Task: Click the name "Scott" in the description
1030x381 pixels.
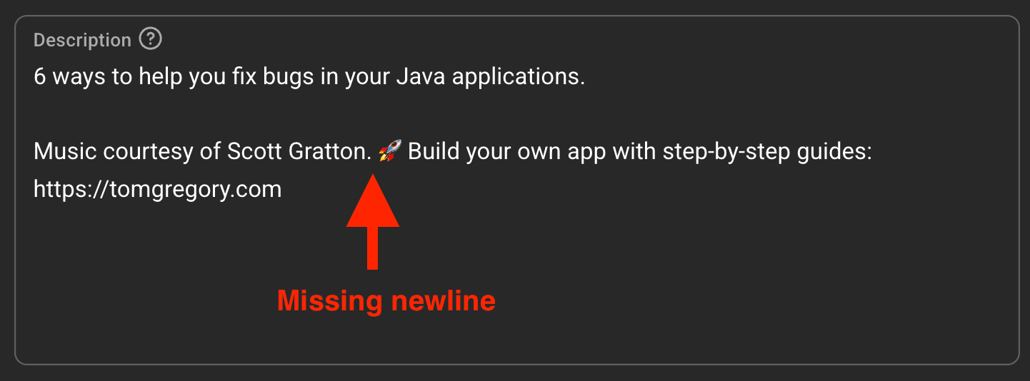Action: pyautogui.click(x=251, y=152)
